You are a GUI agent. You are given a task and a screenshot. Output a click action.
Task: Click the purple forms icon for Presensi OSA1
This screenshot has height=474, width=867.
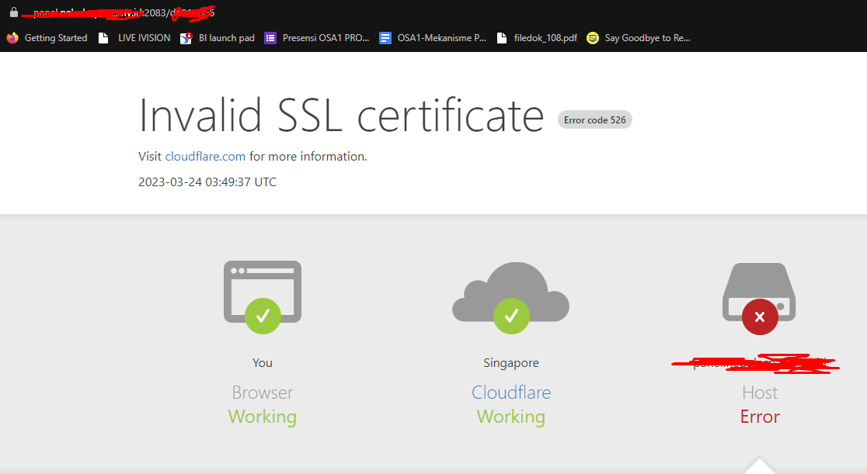click(270, 38)
